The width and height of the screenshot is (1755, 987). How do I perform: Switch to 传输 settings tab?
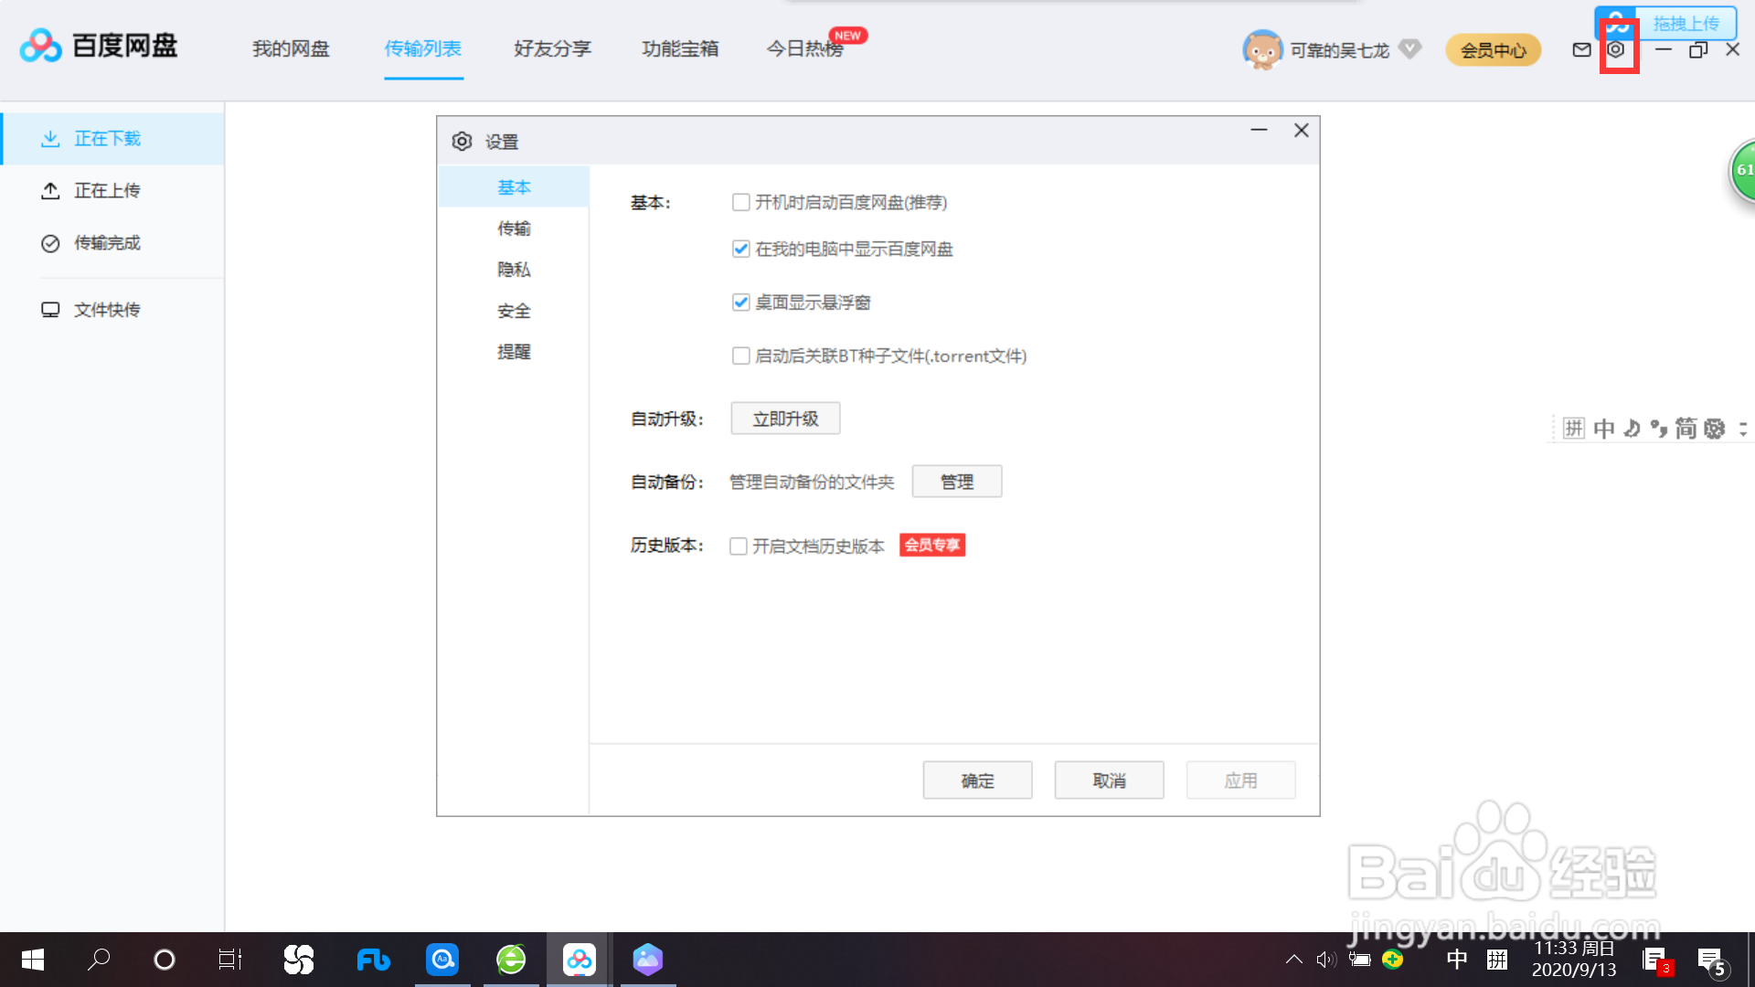tap(514, 228)
